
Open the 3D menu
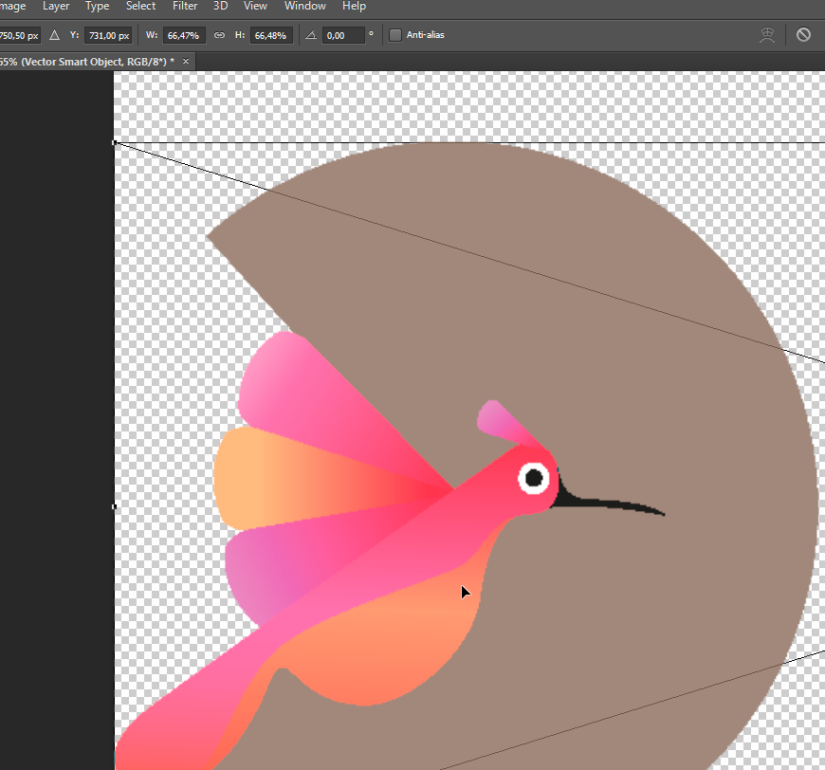[220, 7]
